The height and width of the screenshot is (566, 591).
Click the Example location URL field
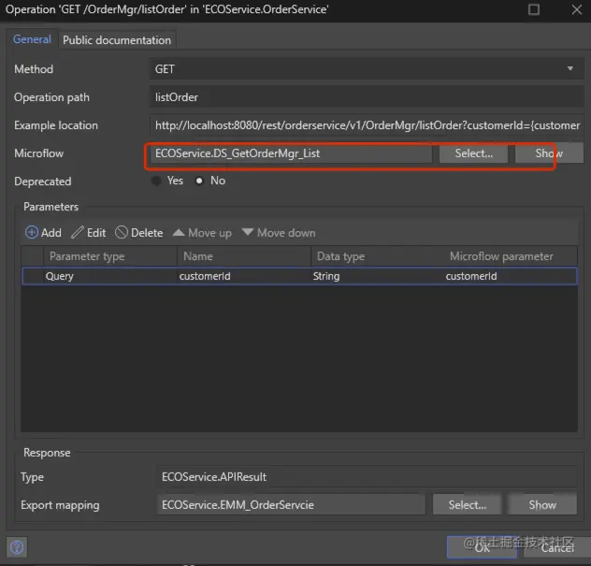point(367,125)
